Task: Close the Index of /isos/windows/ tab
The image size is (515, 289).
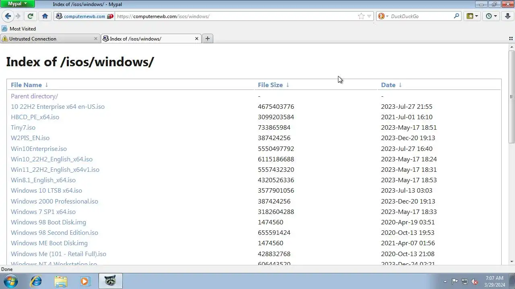Action: click(x=197, y=39)
